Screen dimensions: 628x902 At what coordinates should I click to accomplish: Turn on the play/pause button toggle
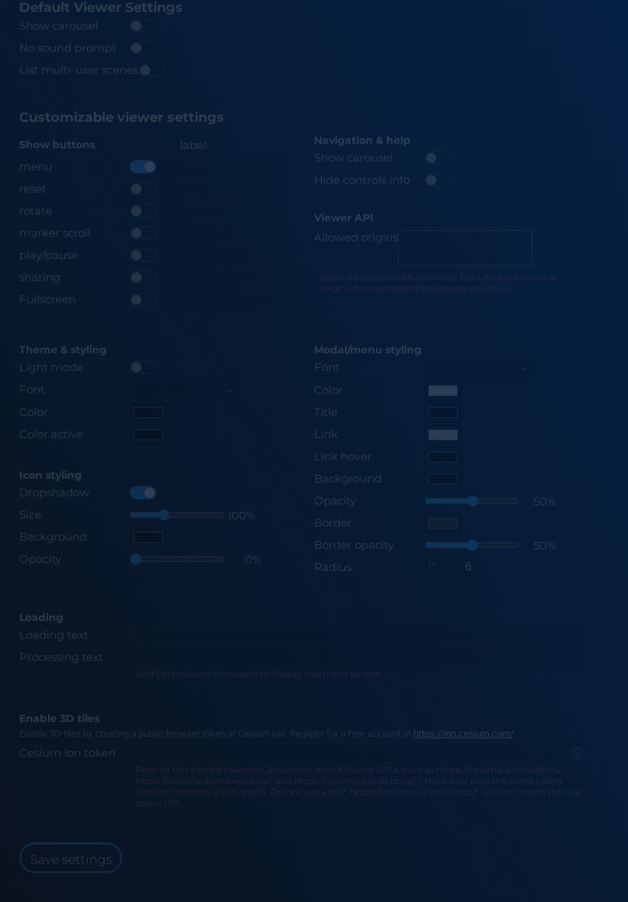tap(143, 255)
